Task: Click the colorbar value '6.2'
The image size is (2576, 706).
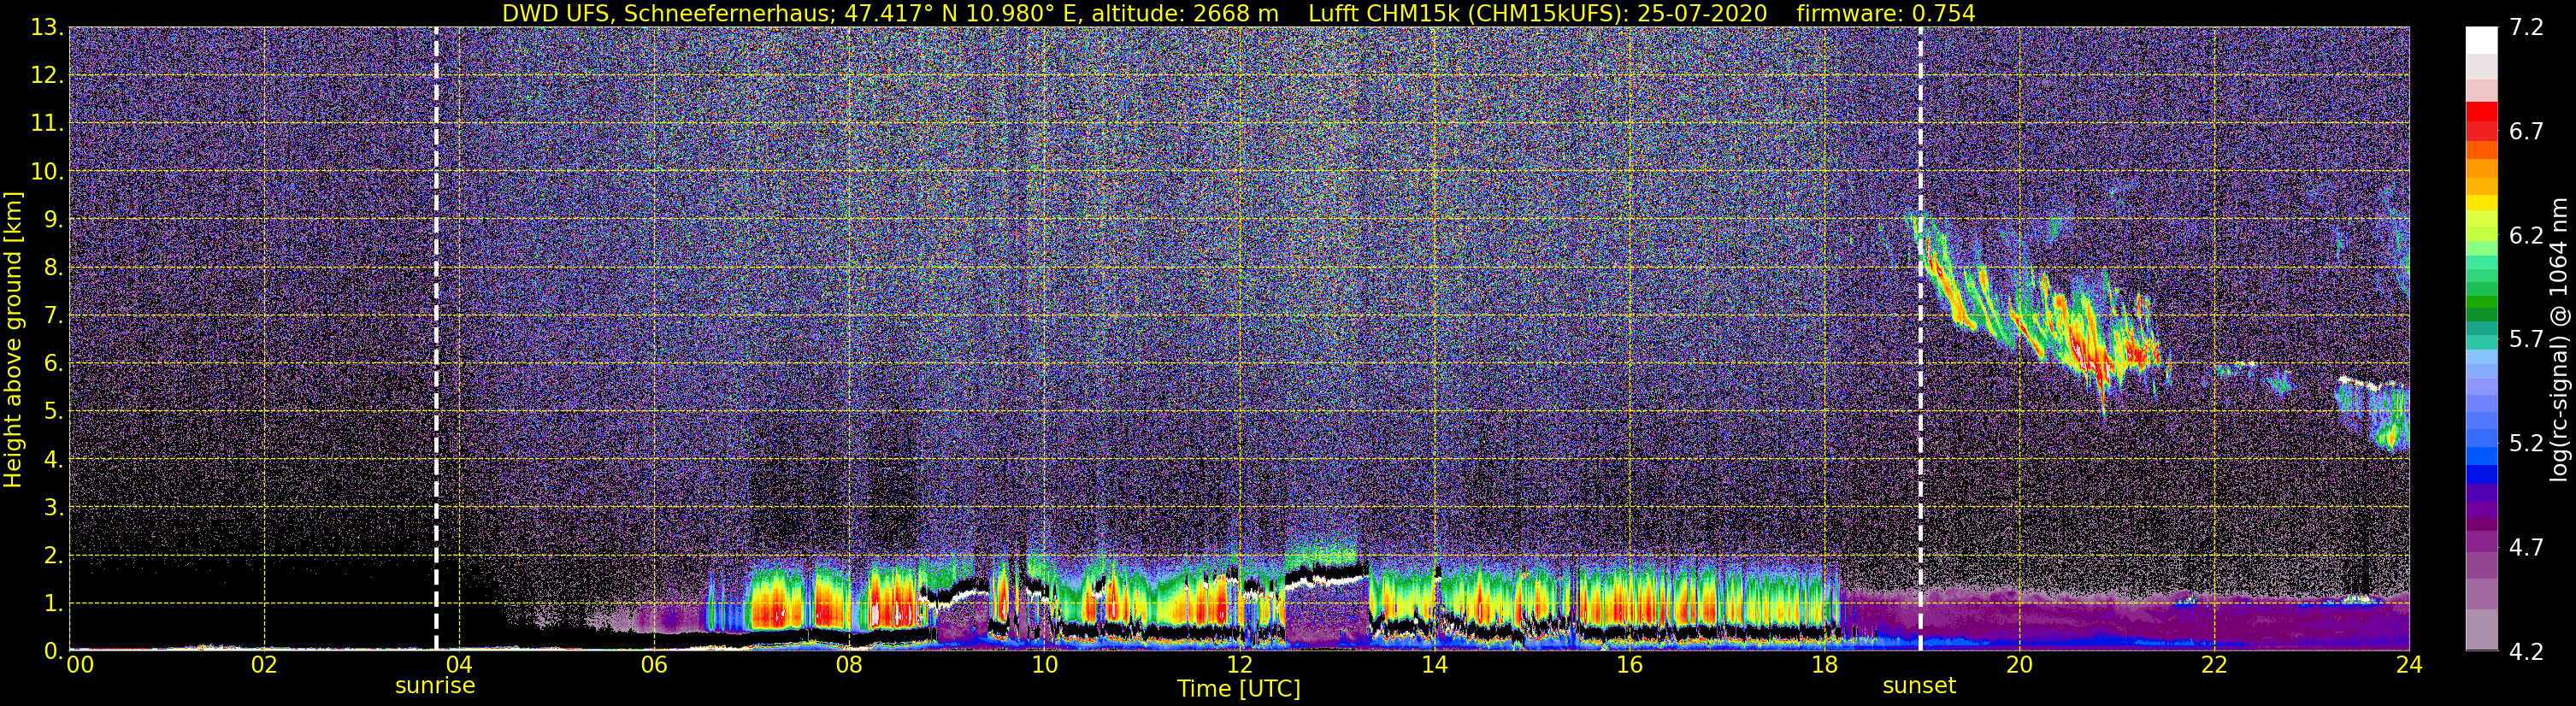Action: click(2526, 236)
